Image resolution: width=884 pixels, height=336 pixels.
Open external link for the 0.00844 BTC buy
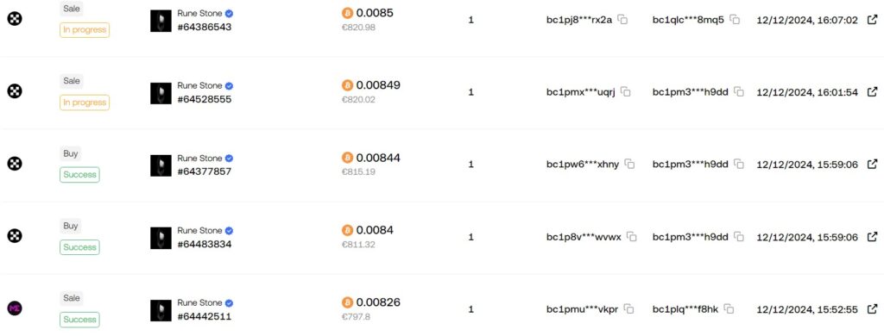click(x=872, y=164)
